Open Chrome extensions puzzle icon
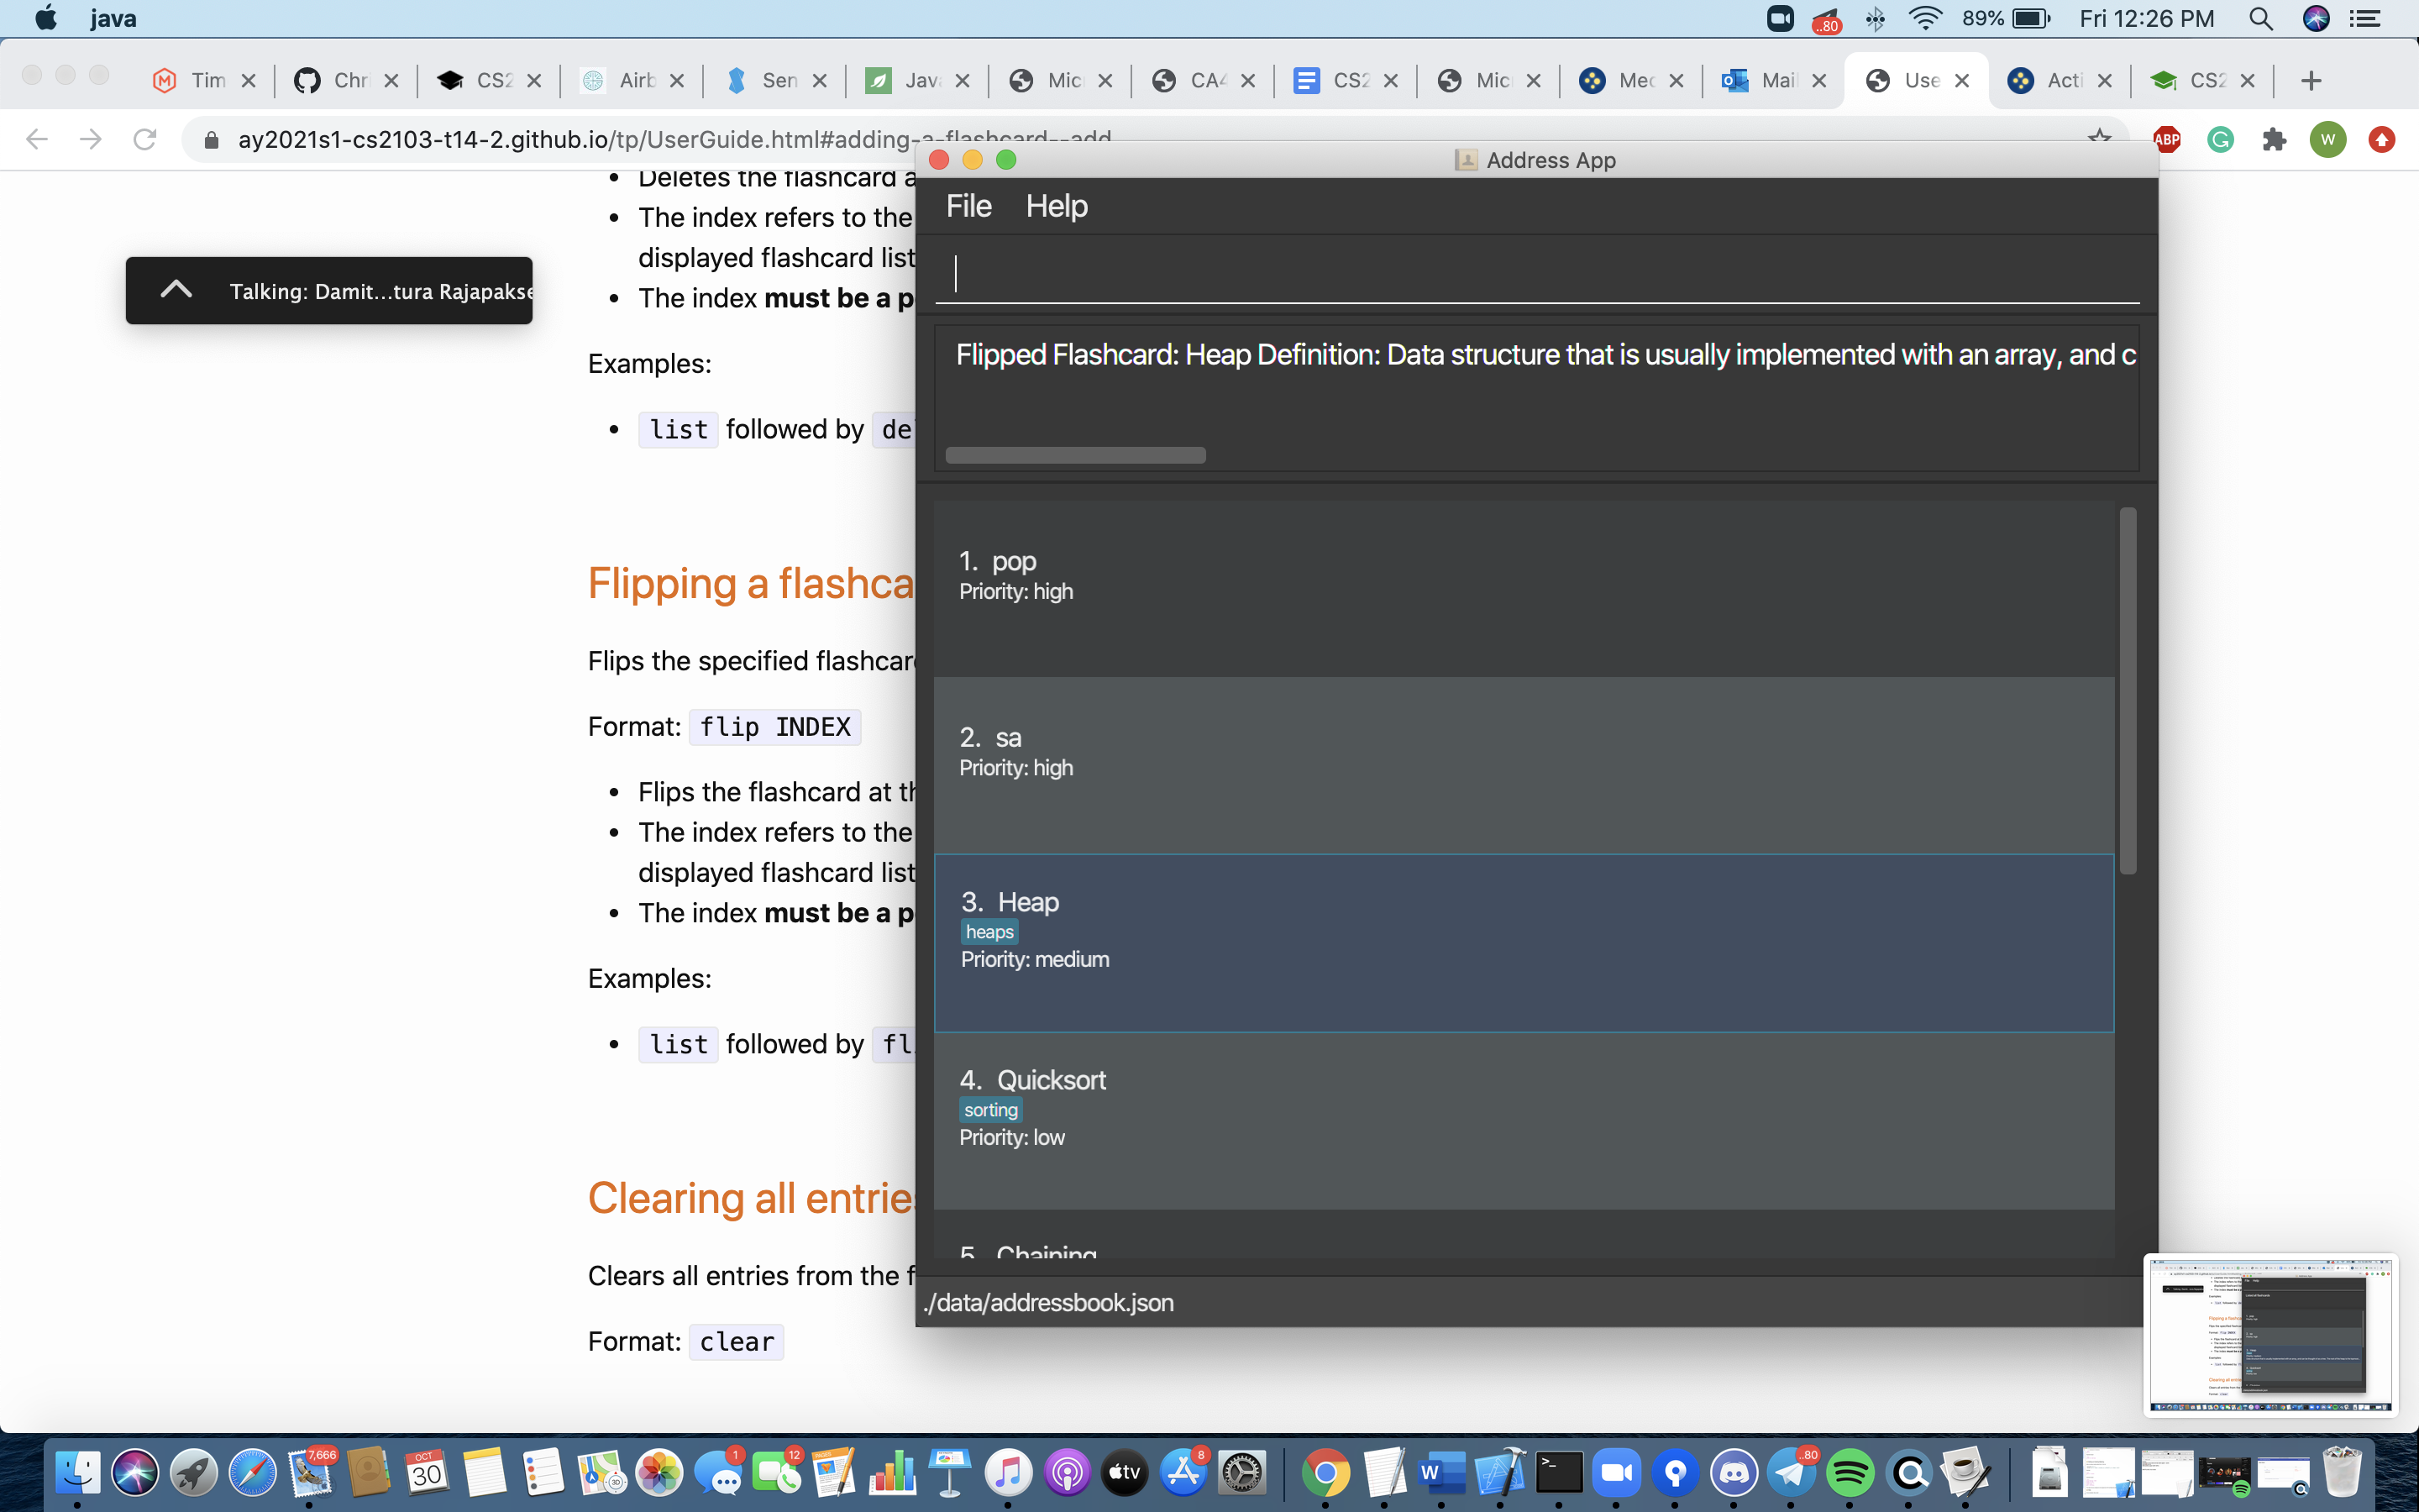 pyautogui.click(x=2274, y=139)
